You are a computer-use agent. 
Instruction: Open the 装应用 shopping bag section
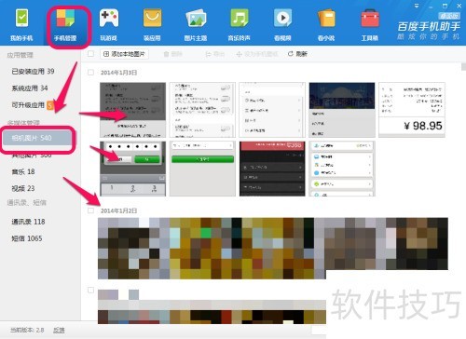tap(152, 25)
